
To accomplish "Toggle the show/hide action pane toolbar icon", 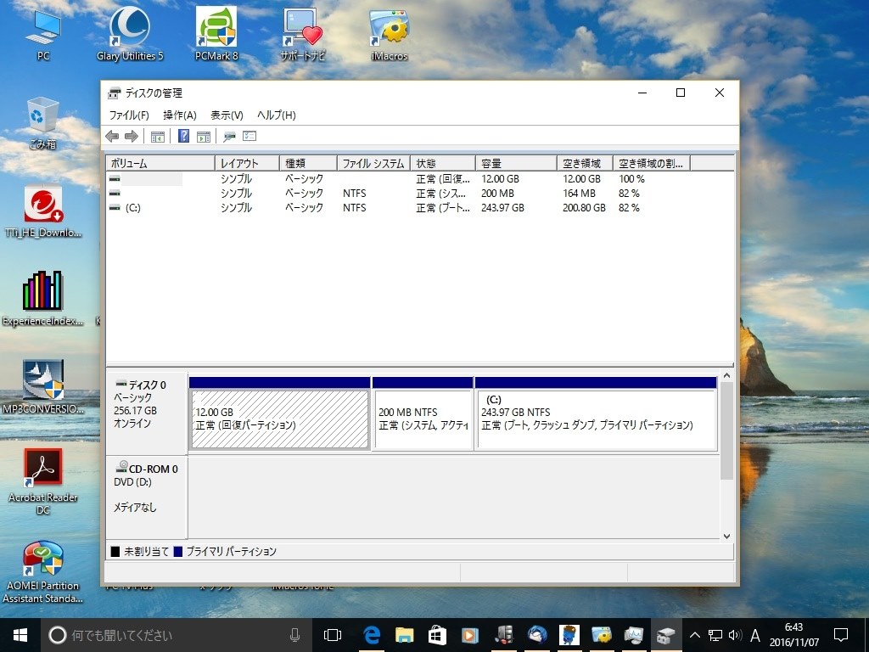I will 204,136.
